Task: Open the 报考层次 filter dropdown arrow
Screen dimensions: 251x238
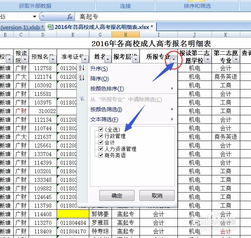Action: click(136, 59)
